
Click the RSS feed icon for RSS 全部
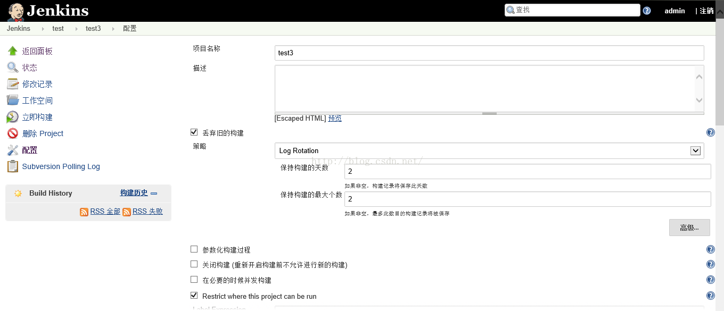[84, 212]
